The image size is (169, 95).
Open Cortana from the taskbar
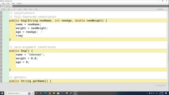tap(36, 93)
